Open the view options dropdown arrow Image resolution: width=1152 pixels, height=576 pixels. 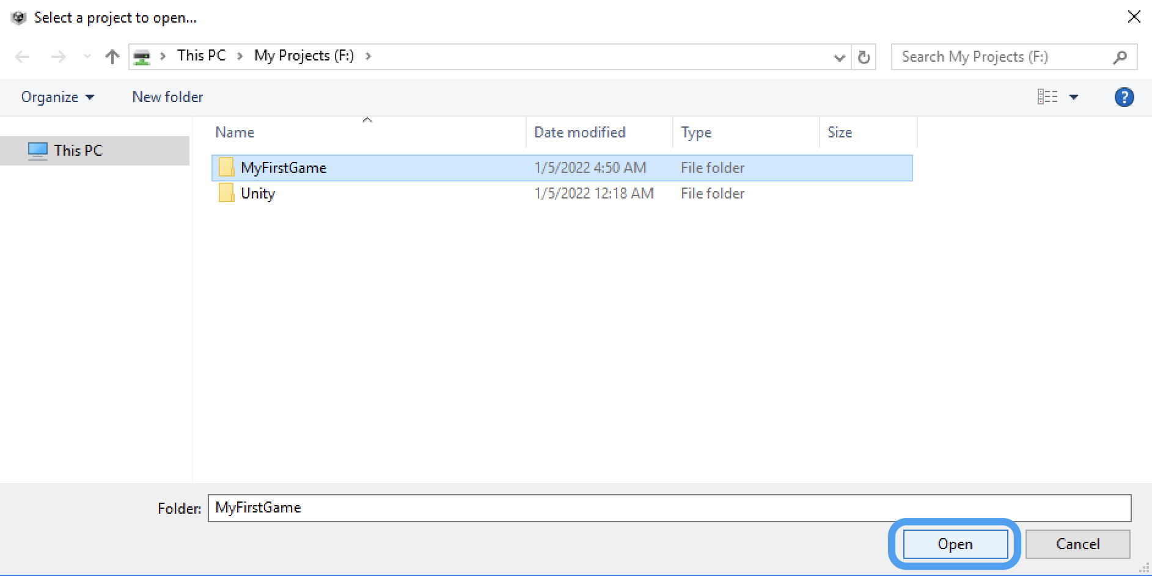1074,97
